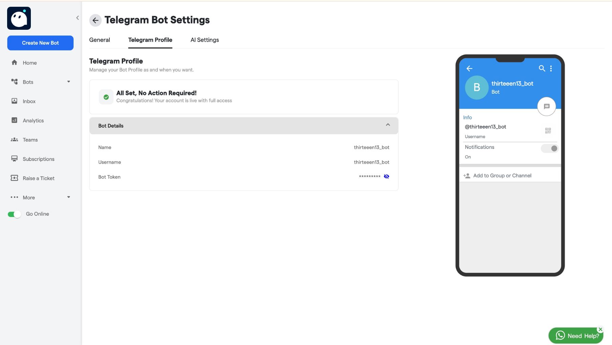Toggle Notifications switch in the phone preview
This screenshot has height=345, width=612.
pos(549,148)
